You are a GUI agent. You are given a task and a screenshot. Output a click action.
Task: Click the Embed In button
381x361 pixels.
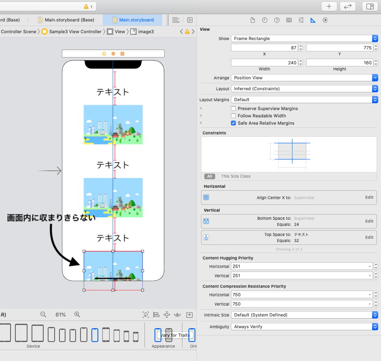click(x=190, y=315)
